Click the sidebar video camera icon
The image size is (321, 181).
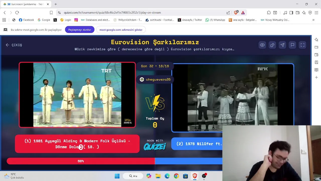pyautogui.click(x=316, y=47)
